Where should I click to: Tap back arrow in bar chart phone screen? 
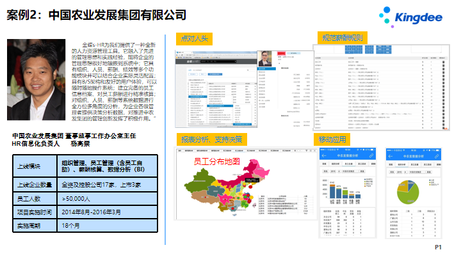point(324,155)
